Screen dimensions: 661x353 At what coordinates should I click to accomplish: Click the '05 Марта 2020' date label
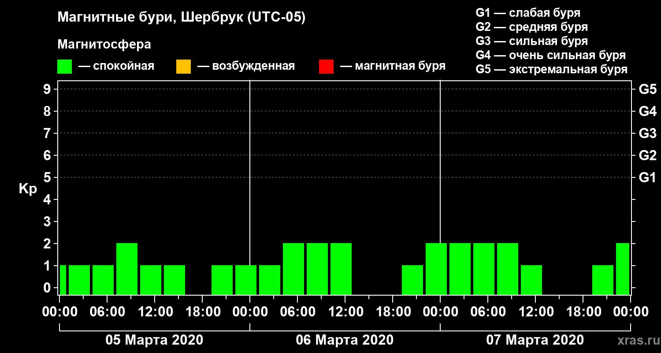point(154,340)
